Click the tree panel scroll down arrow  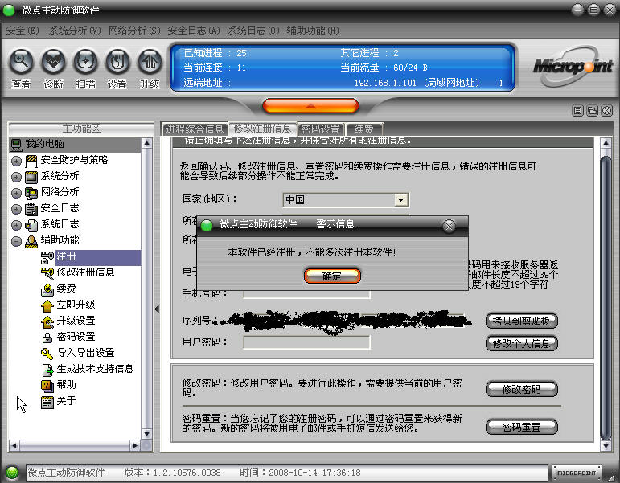[x=146, y=434]
